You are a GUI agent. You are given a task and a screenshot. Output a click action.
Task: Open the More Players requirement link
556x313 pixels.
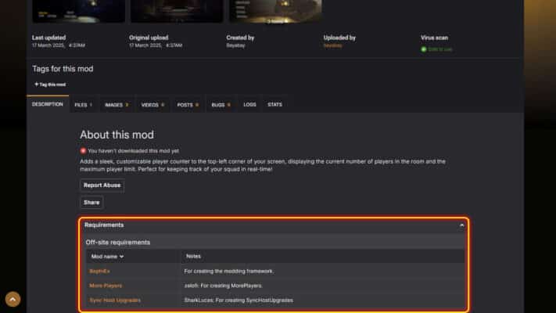tap(106, 286)
